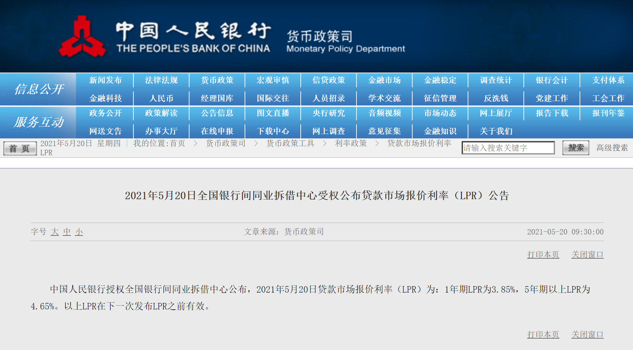Open 党建工作 navigation link
Viewport: 633px width, 350px height.
tap(552, 98)
